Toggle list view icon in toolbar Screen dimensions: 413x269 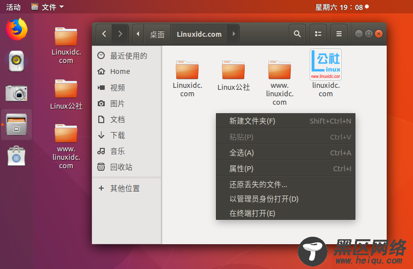click(x=318, y=34)
